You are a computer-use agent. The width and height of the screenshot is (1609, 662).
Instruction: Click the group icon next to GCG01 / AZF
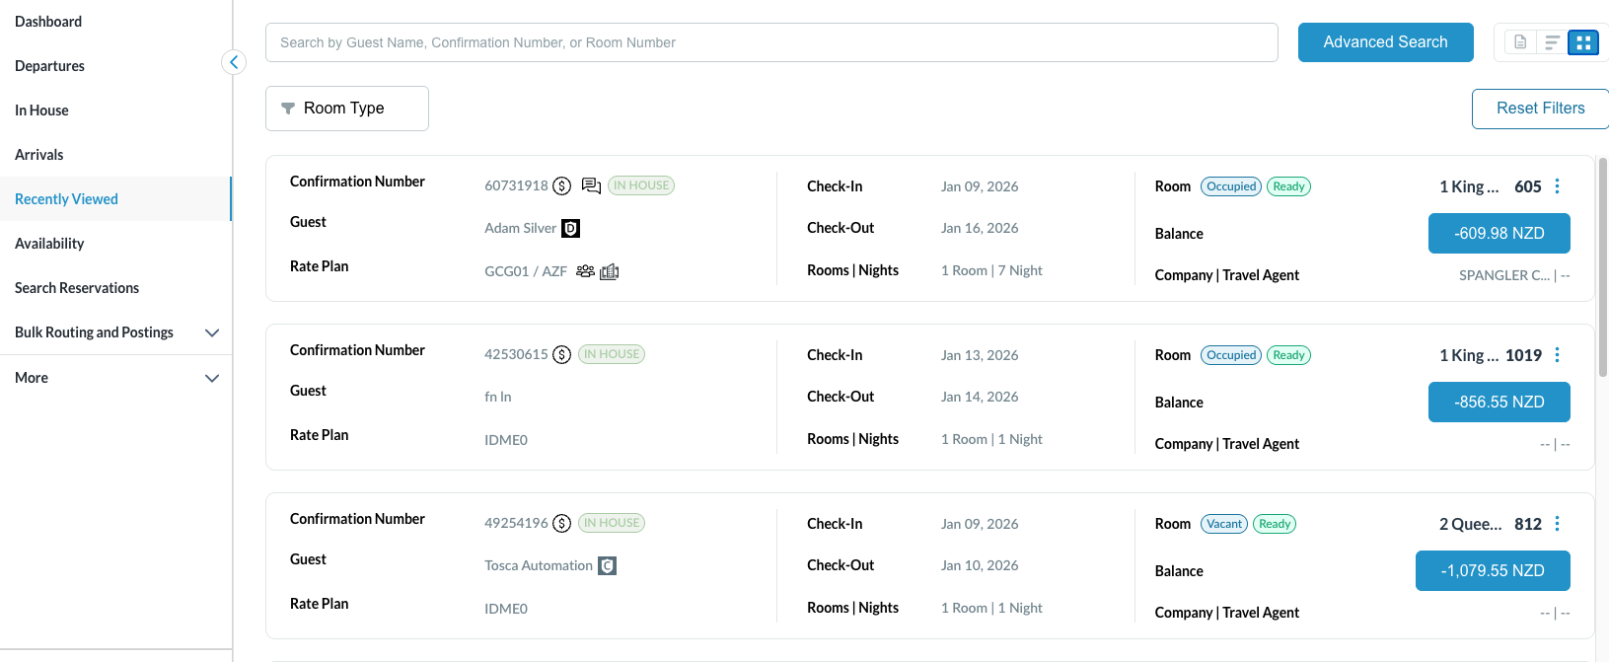585,271
